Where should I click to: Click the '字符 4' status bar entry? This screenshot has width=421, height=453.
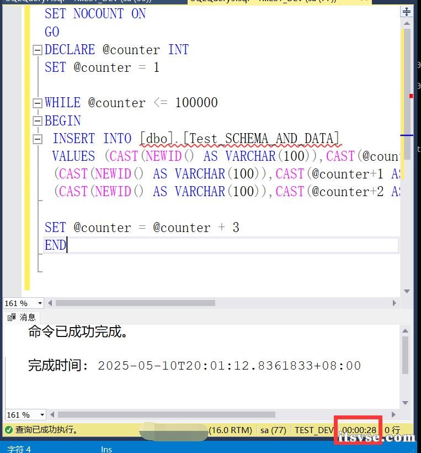[x=19, y=449]
